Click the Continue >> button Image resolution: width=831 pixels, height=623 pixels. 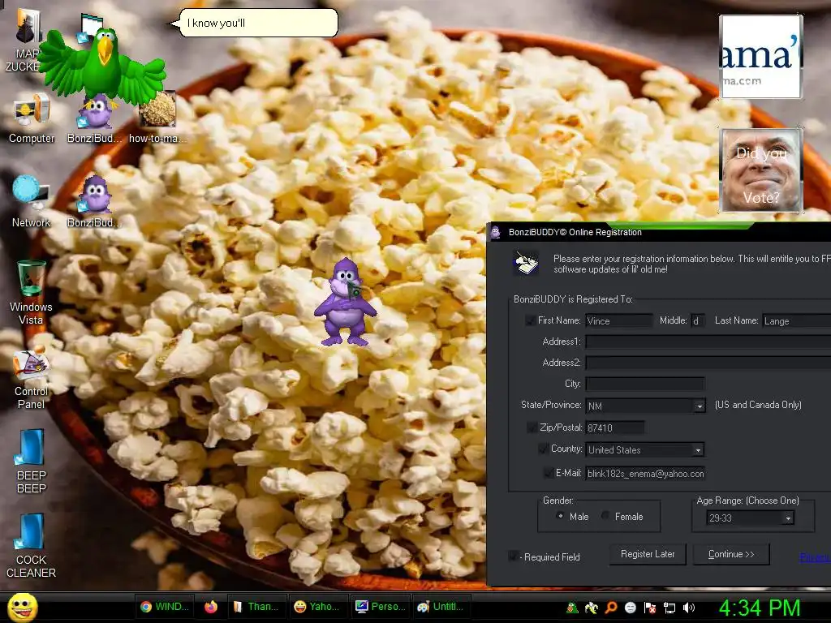tap(731, 554)
